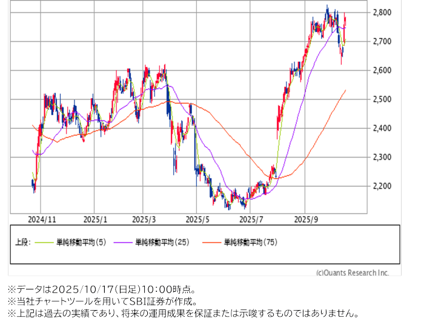This screenshot has height=327, width=424.
Task: Click the 2025/9 date label on x-axis
Action: click(305, 220)
